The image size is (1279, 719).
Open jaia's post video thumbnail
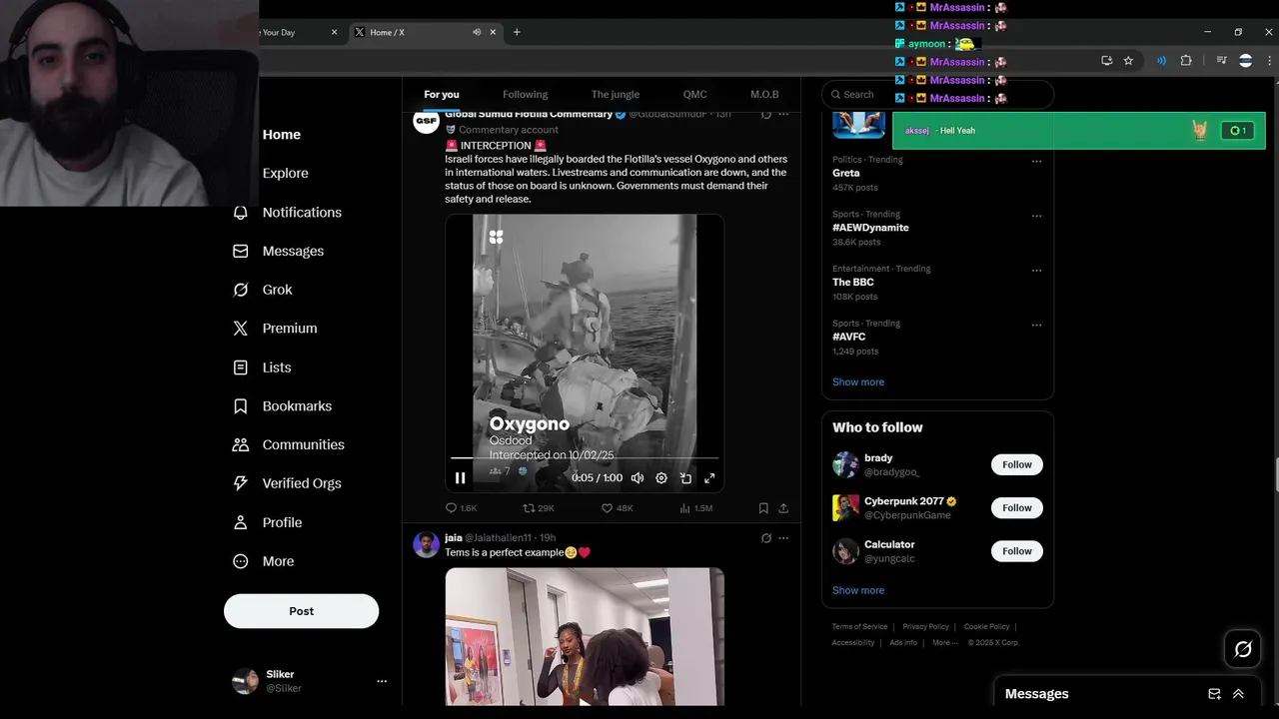point(585,636)
